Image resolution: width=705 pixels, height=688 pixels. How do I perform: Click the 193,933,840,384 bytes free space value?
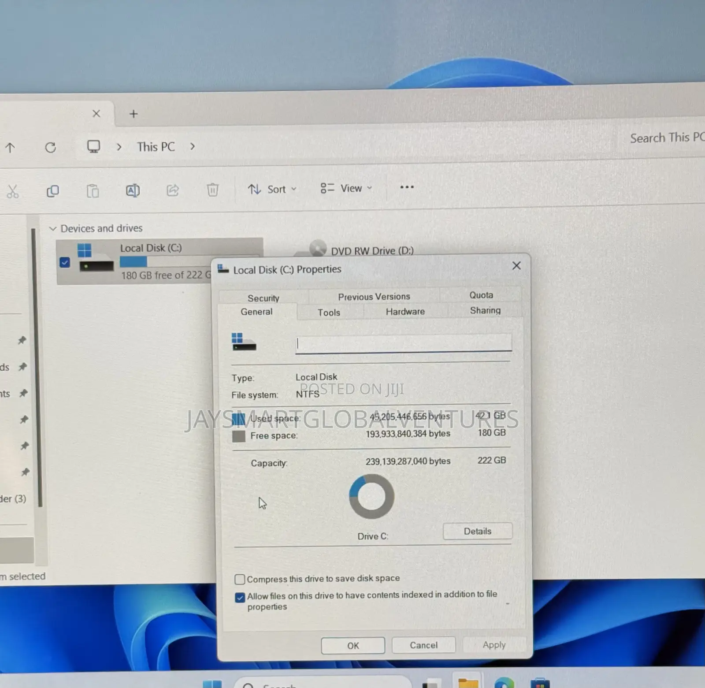pos(408,434)
